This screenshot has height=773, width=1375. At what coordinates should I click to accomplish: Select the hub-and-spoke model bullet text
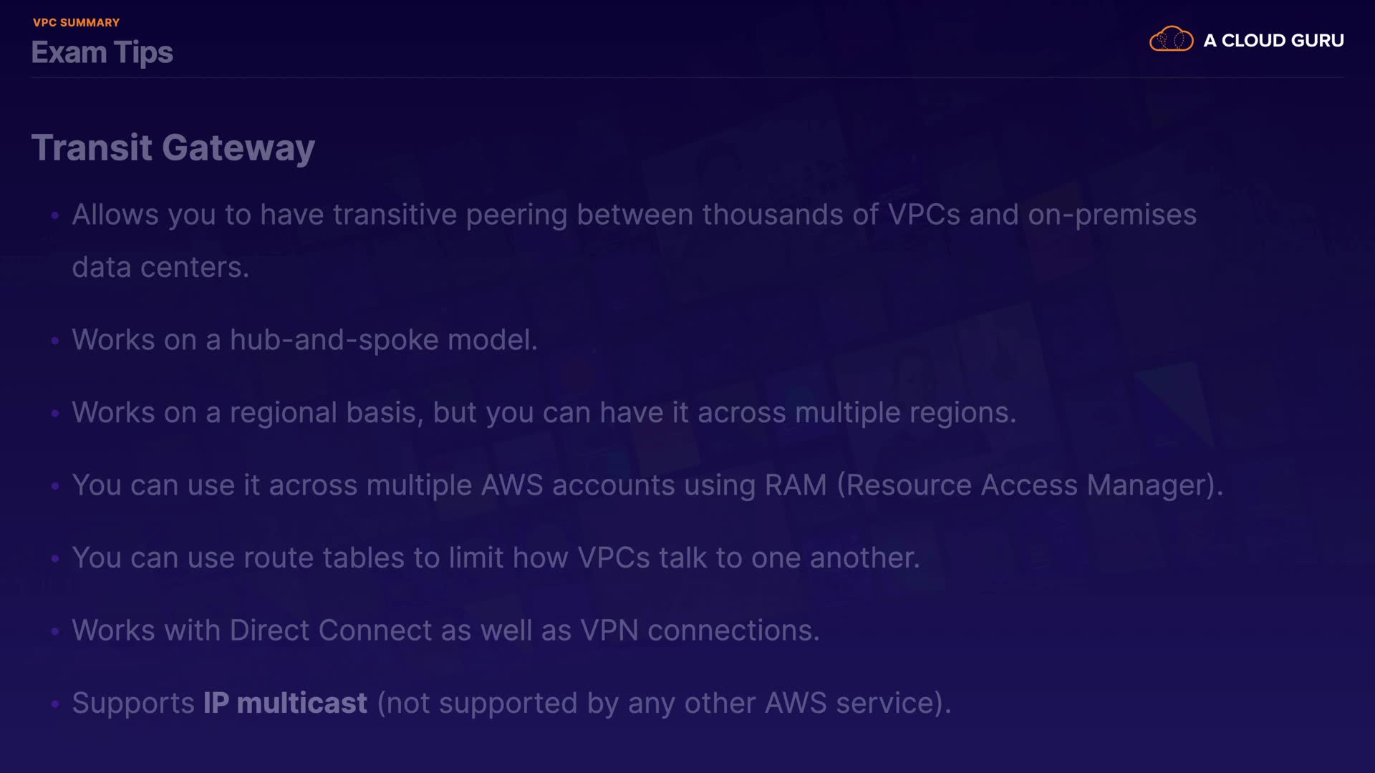(x=304, y=340)
